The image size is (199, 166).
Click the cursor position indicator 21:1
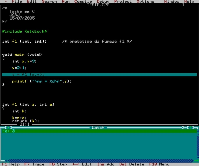pos(24,124)
